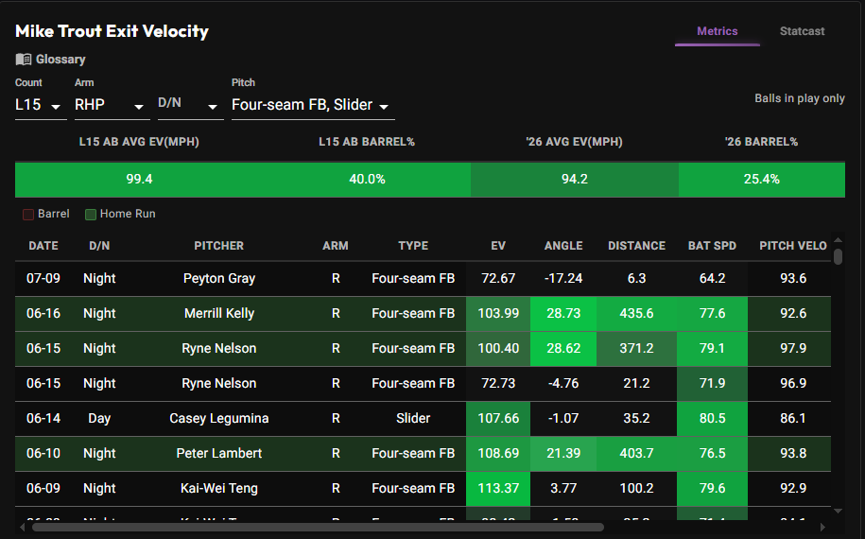
Task: Click the vertical scrollbar thumb
Action: pyautogui.click(x=838, y=256)
